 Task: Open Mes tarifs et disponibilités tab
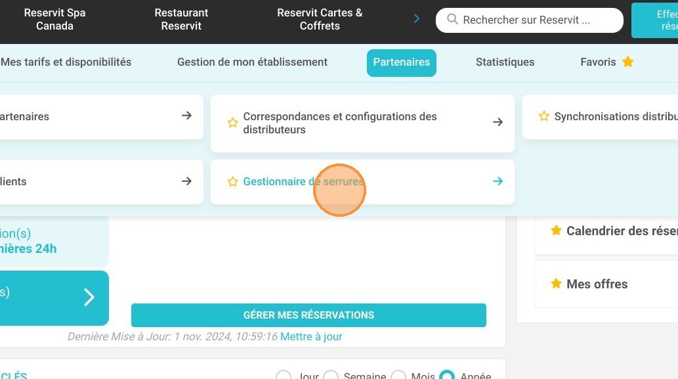(66, 62)
